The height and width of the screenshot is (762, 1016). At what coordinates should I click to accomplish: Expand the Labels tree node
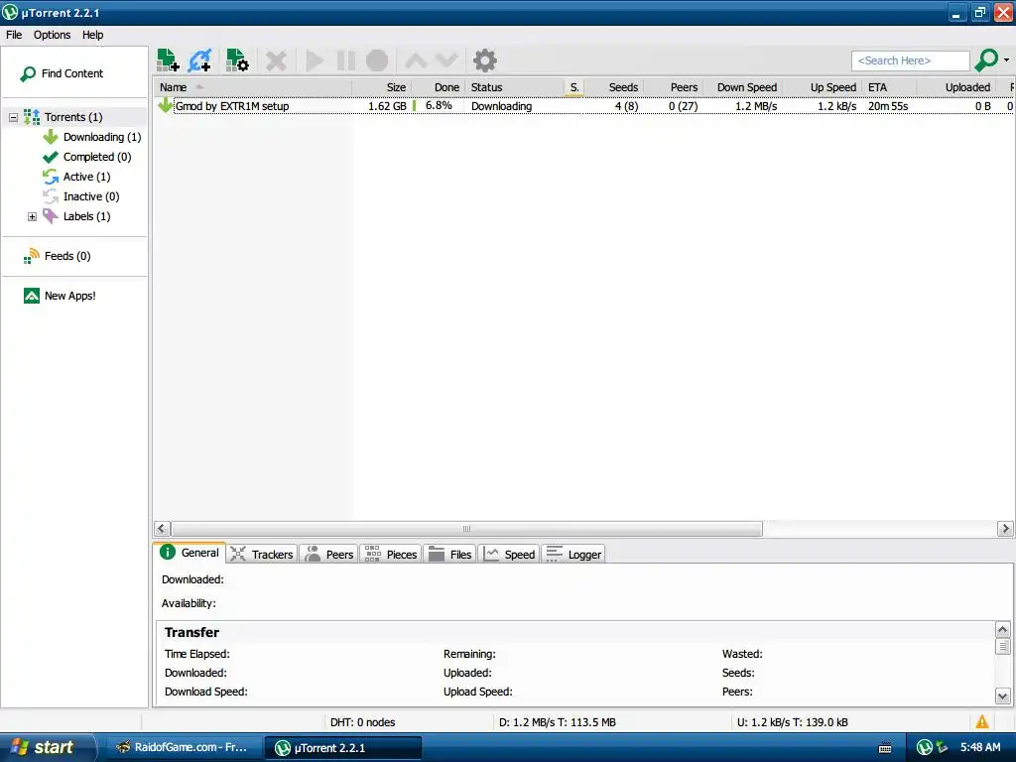(33, 217)
